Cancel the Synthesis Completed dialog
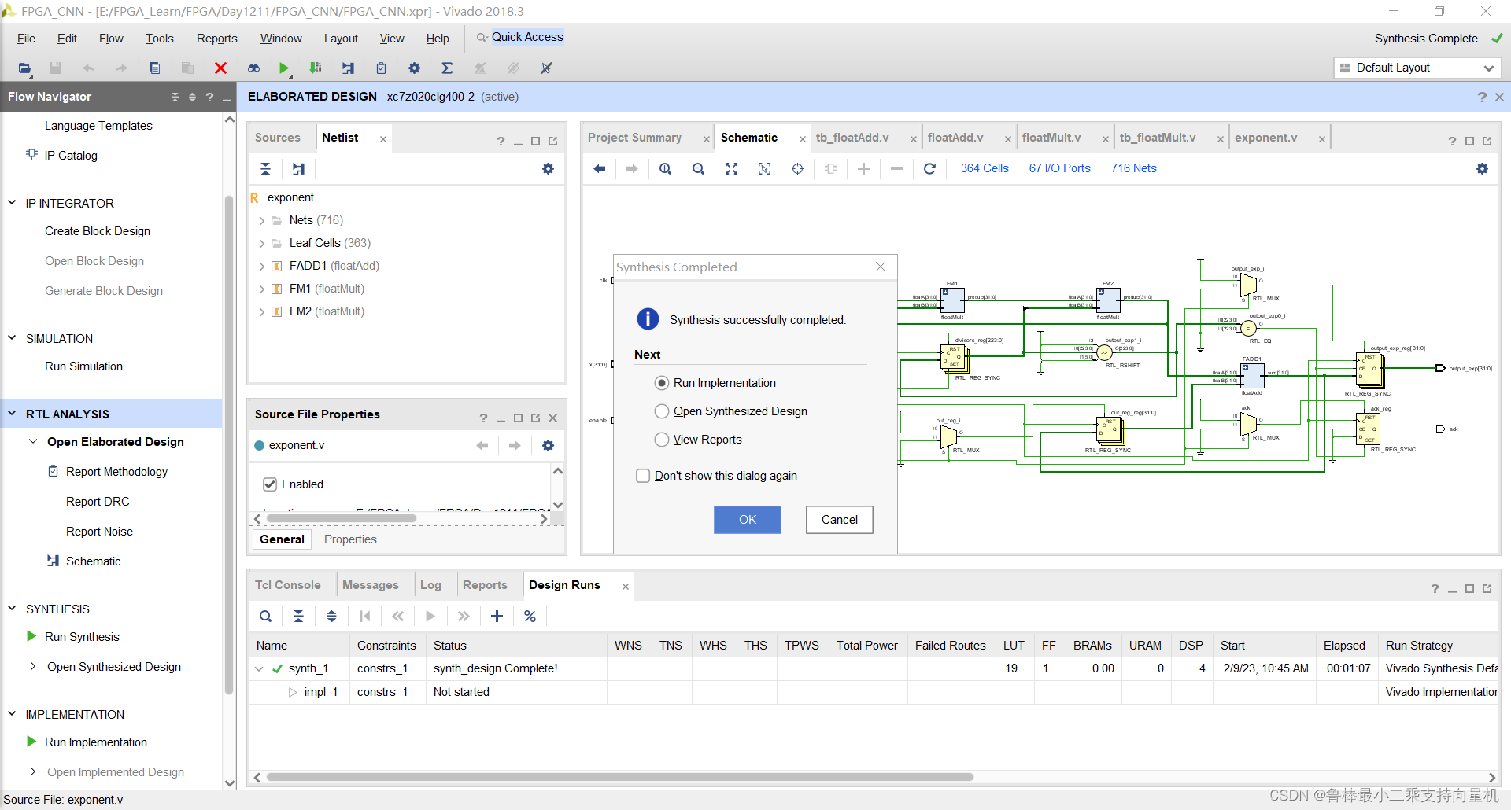 click(x=840, y=520)
